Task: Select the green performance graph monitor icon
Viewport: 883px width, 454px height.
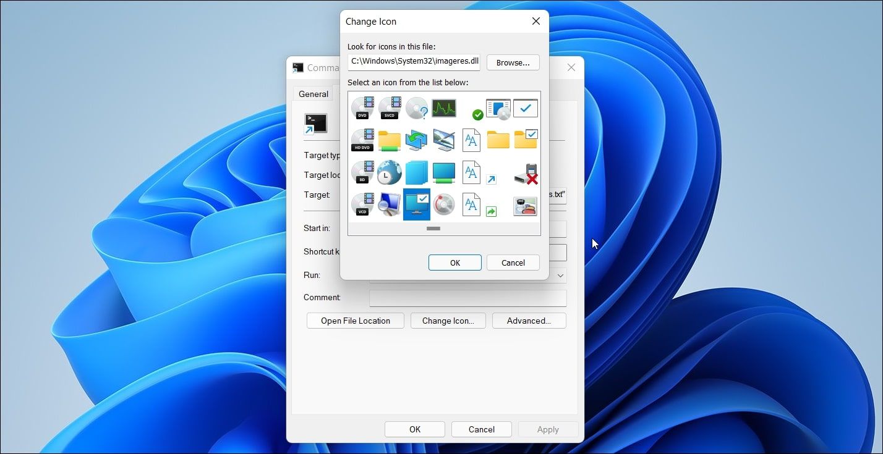Action: 444,108
